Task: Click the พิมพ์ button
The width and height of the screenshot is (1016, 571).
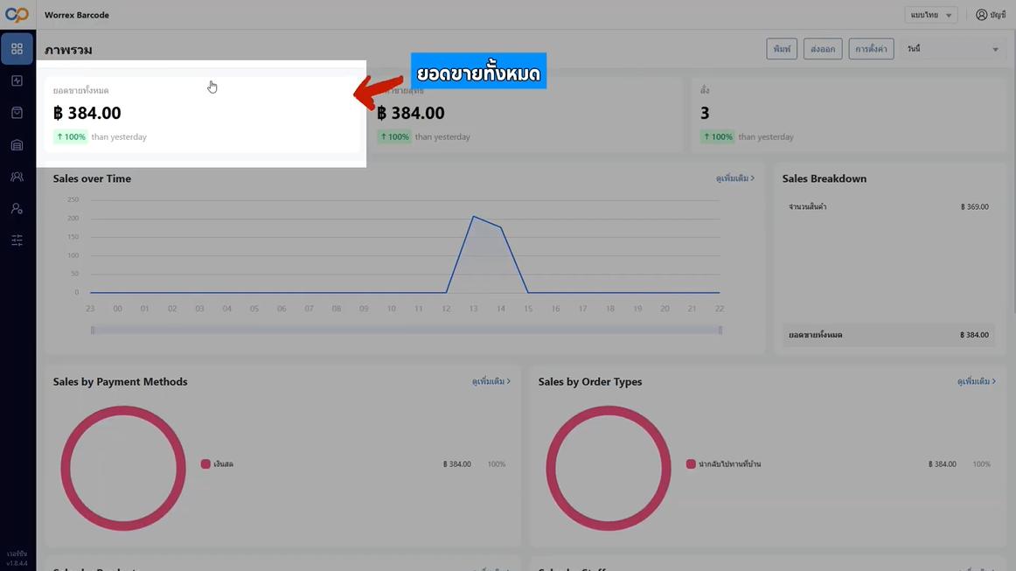Action: [x=782, y=49]
